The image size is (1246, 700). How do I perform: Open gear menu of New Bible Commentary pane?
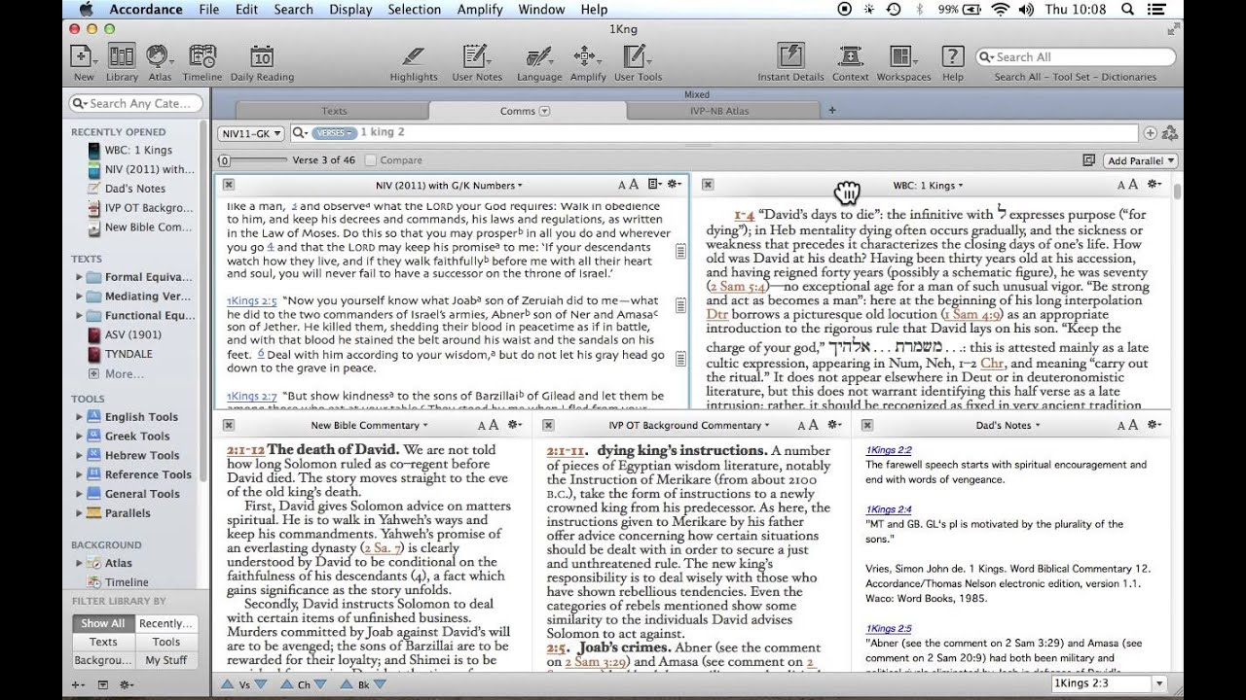515,425
